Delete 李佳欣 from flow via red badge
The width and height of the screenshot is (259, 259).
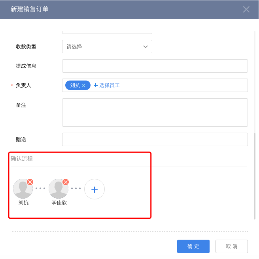pyautogui.click(x=66, y=182)
